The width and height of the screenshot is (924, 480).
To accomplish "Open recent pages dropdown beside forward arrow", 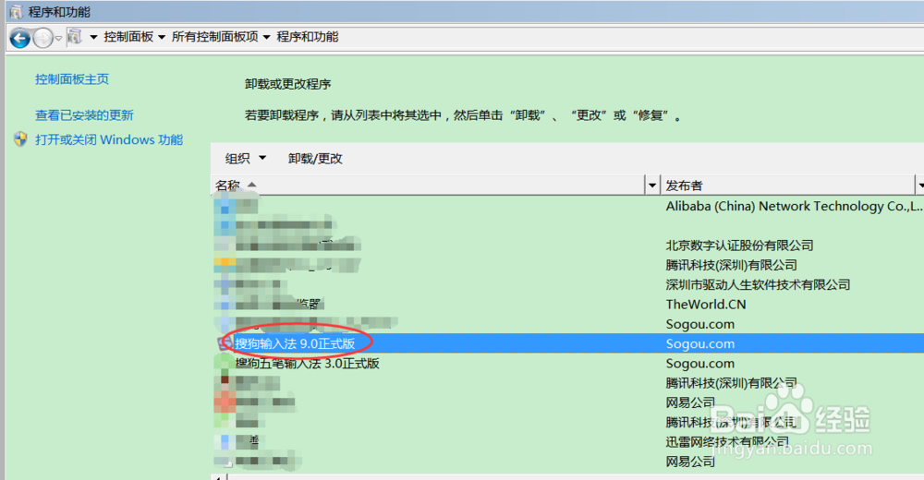I will [x=58, y=39].
